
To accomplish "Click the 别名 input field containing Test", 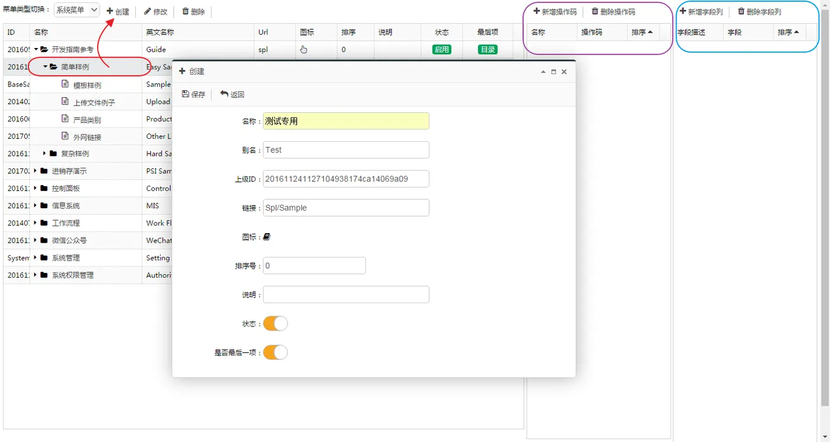I will click(346, 150).
